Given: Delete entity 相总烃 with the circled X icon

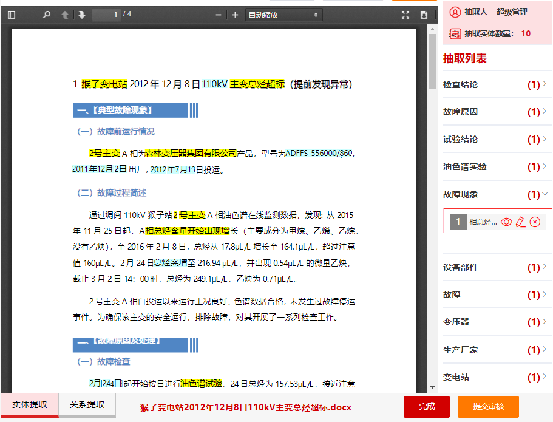Looking at the screenshot, I should click(x=534, y=222).
